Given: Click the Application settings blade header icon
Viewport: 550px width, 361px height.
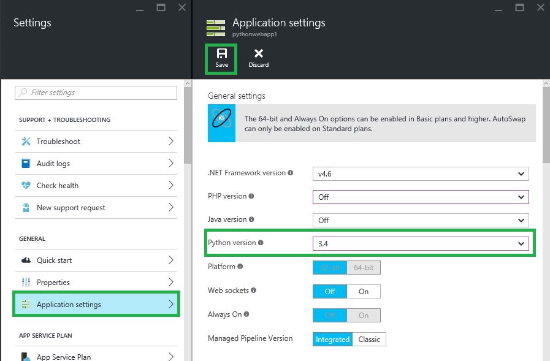Looking at the screenshot, I should pyautogui.click(x=216, y=28).
